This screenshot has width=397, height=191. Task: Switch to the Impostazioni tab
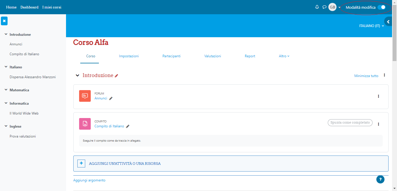[x=129, y=56]
